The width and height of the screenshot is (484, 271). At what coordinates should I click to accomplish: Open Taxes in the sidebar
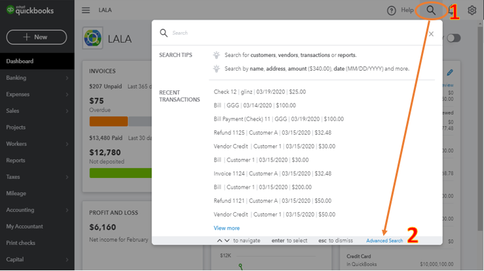coord(37,177)
